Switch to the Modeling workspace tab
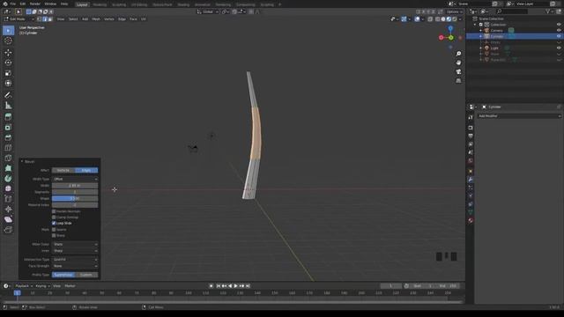 coord(100,4)
